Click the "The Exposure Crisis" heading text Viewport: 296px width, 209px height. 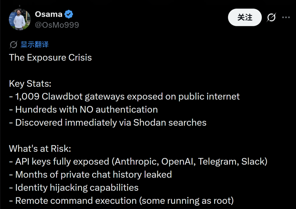50,57
